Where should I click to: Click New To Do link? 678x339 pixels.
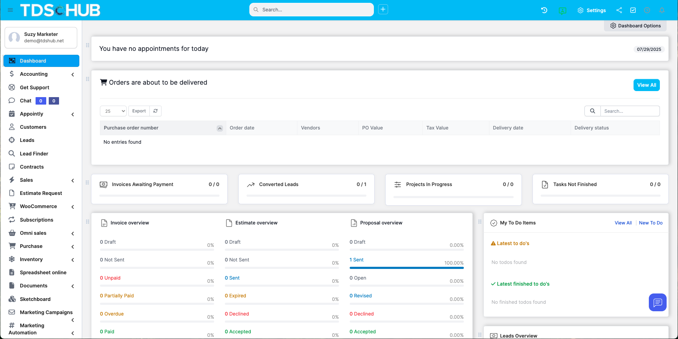[x=651, y=223]
